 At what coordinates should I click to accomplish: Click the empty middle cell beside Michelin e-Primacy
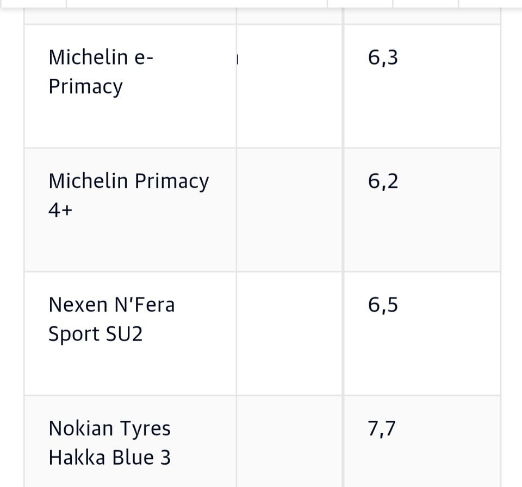[x=289, y=85]
